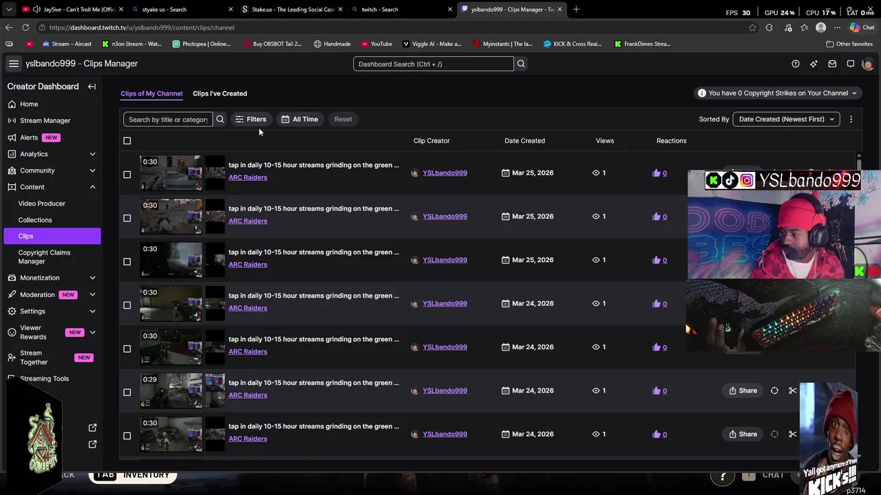Viewport: 881px width, 495px height.
Task: Click the Reset filters button
Action: pyautogui.click(x=343, y=120)
